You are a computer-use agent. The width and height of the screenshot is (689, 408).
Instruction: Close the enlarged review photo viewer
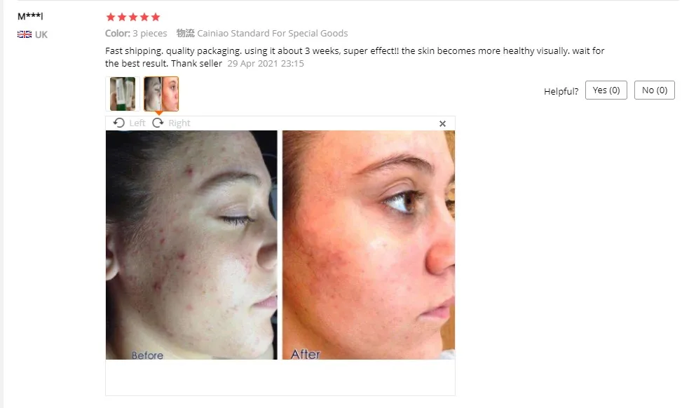coord(442,124)
